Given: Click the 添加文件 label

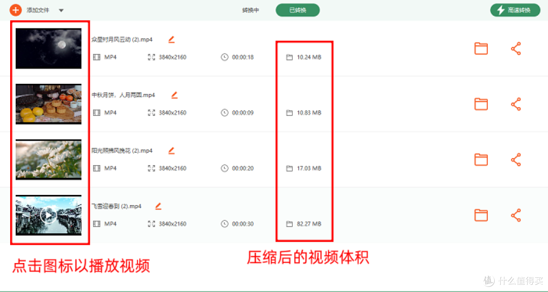Looking at the screenshot, I should tap(38, 10).
